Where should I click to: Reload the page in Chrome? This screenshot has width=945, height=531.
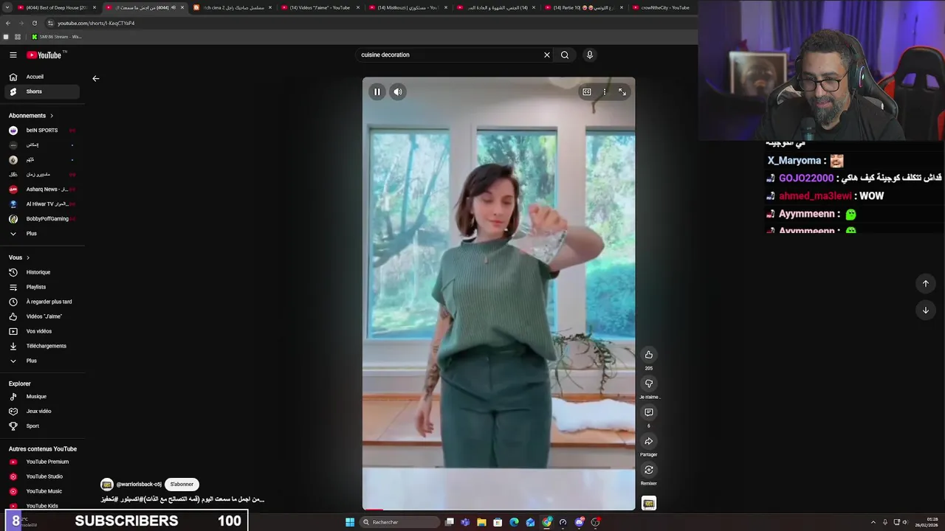(34, 23)
